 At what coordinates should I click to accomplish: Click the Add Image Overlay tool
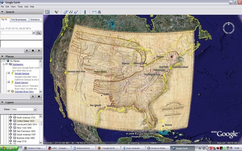(76, 12)
